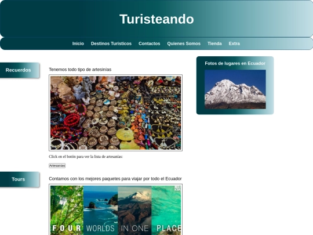Click text 'Click en el botón para ver la lista'
The height and width of the screenshot is (235, 313).
(x=77, y=157)
